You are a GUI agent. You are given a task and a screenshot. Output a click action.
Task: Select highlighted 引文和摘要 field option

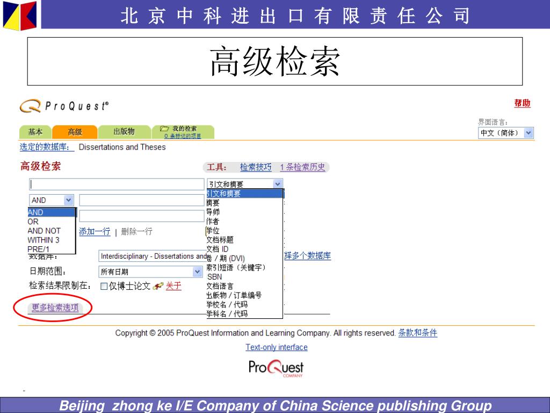tap(245, 194)
